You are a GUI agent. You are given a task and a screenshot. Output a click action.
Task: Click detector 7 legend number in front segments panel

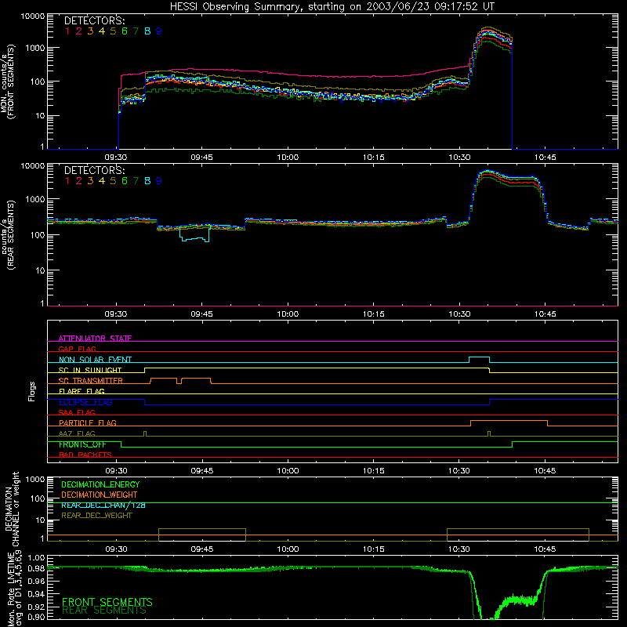click(136, 31)
